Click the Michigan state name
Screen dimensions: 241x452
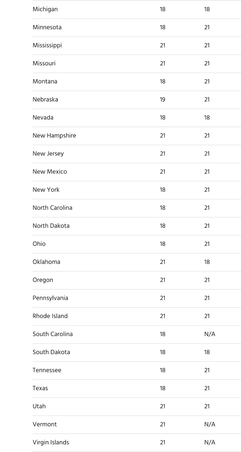pos(45,9)
